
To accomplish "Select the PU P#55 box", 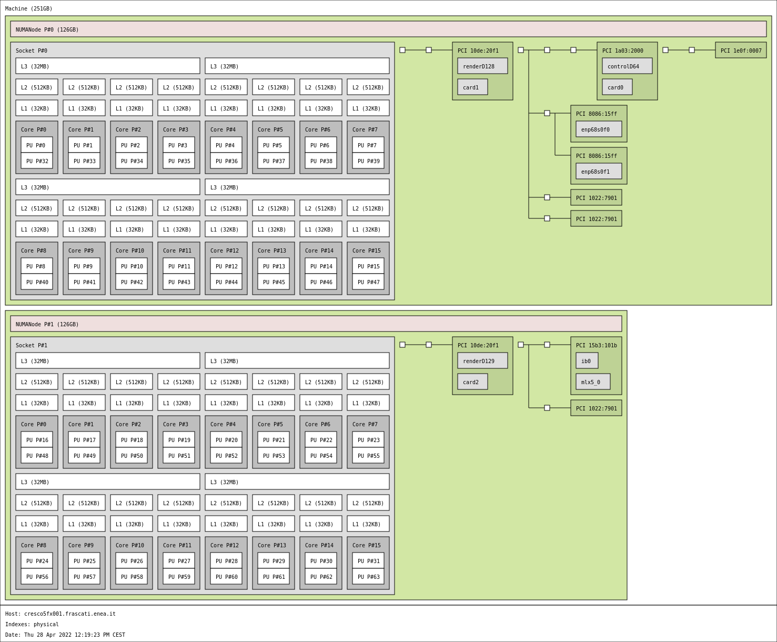I will tap(368, 455).
